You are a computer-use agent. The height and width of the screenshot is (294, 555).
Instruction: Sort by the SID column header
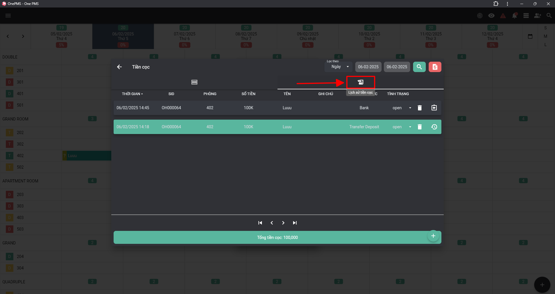(171, 94)
